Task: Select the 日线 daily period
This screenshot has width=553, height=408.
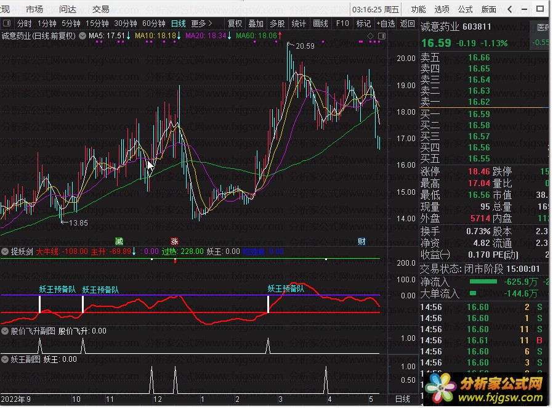Action: pyautogui.click(x=179, y=23)
